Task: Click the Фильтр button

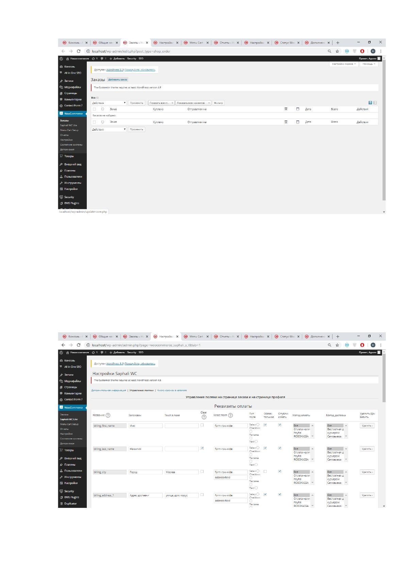Action: point(218,103)
